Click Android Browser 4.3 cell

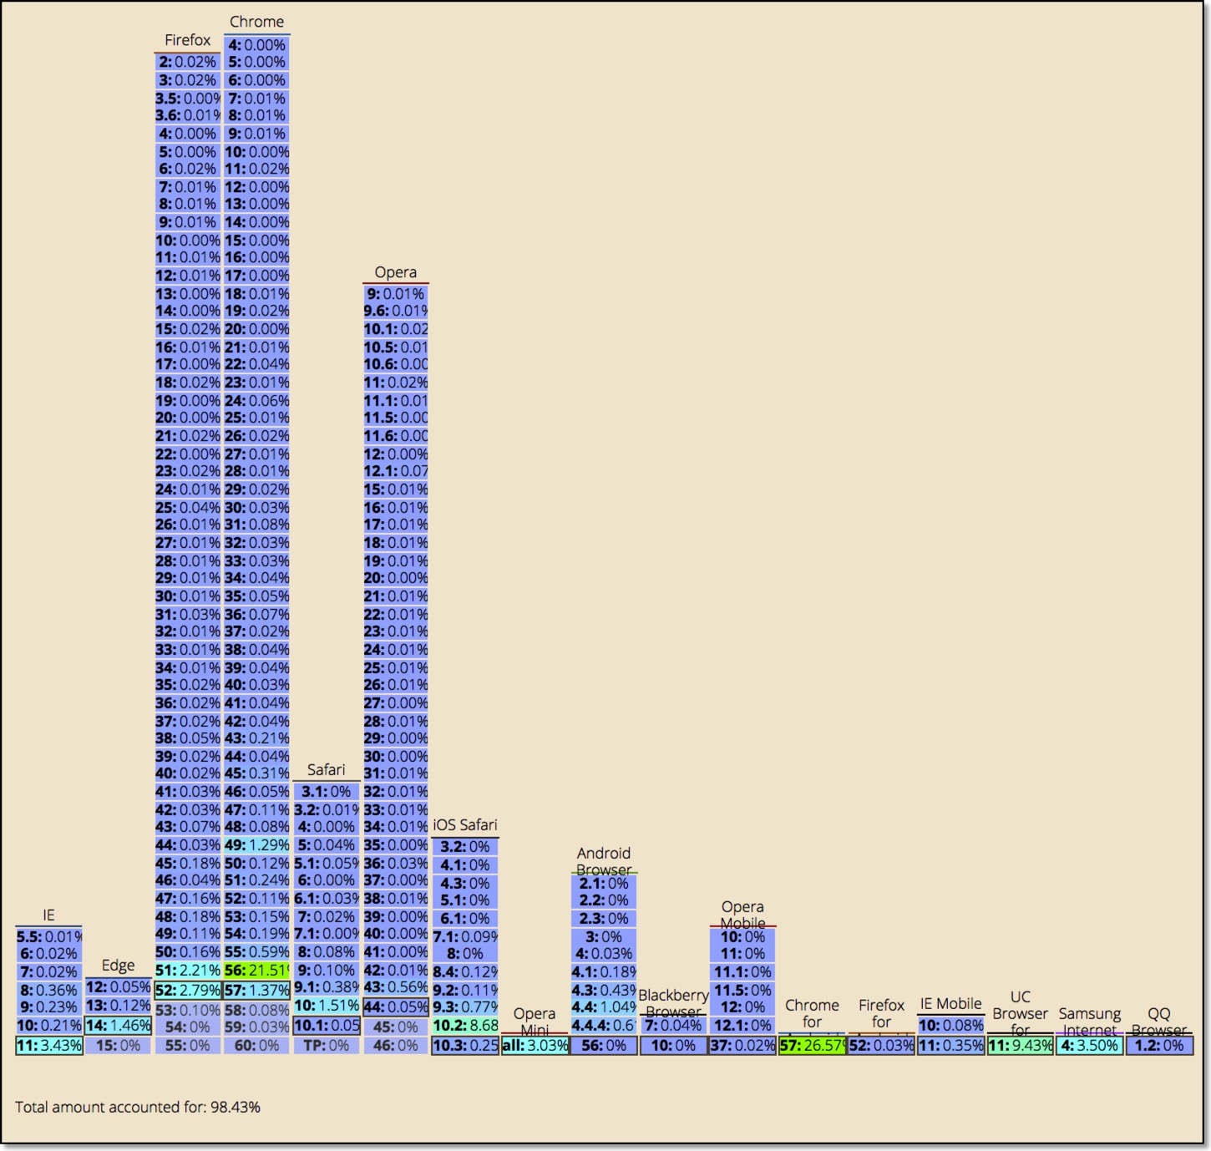(604, 991)
